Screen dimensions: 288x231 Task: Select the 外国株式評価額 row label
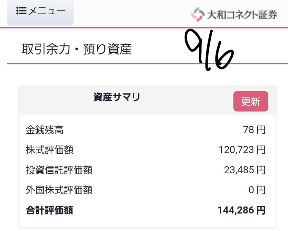(x=59, y=190)
